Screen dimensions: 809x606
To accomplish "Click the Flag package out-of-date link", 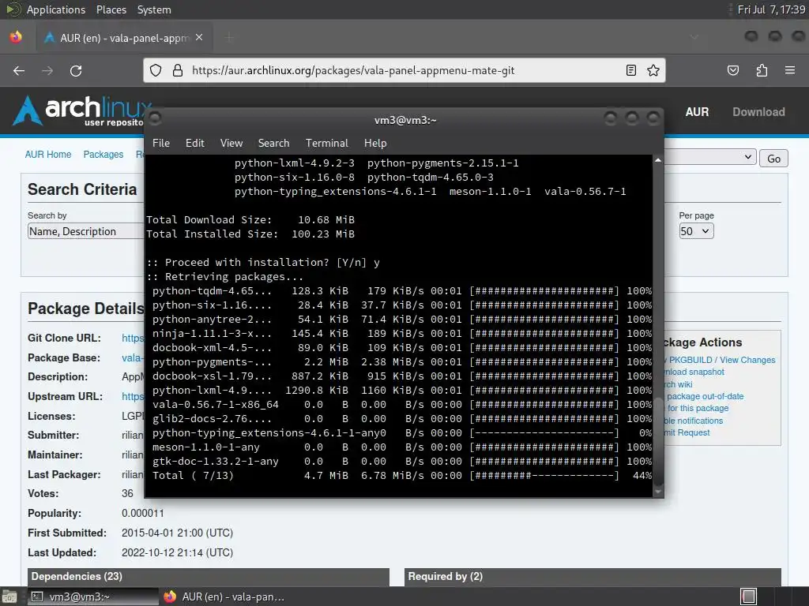I will coord(704,396).
